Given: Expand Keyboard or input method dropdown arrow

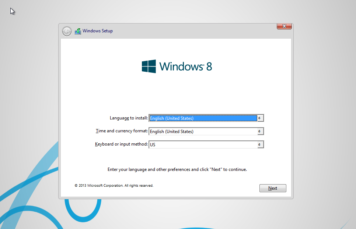Looking at the screenshot, I should pos(260,144).
